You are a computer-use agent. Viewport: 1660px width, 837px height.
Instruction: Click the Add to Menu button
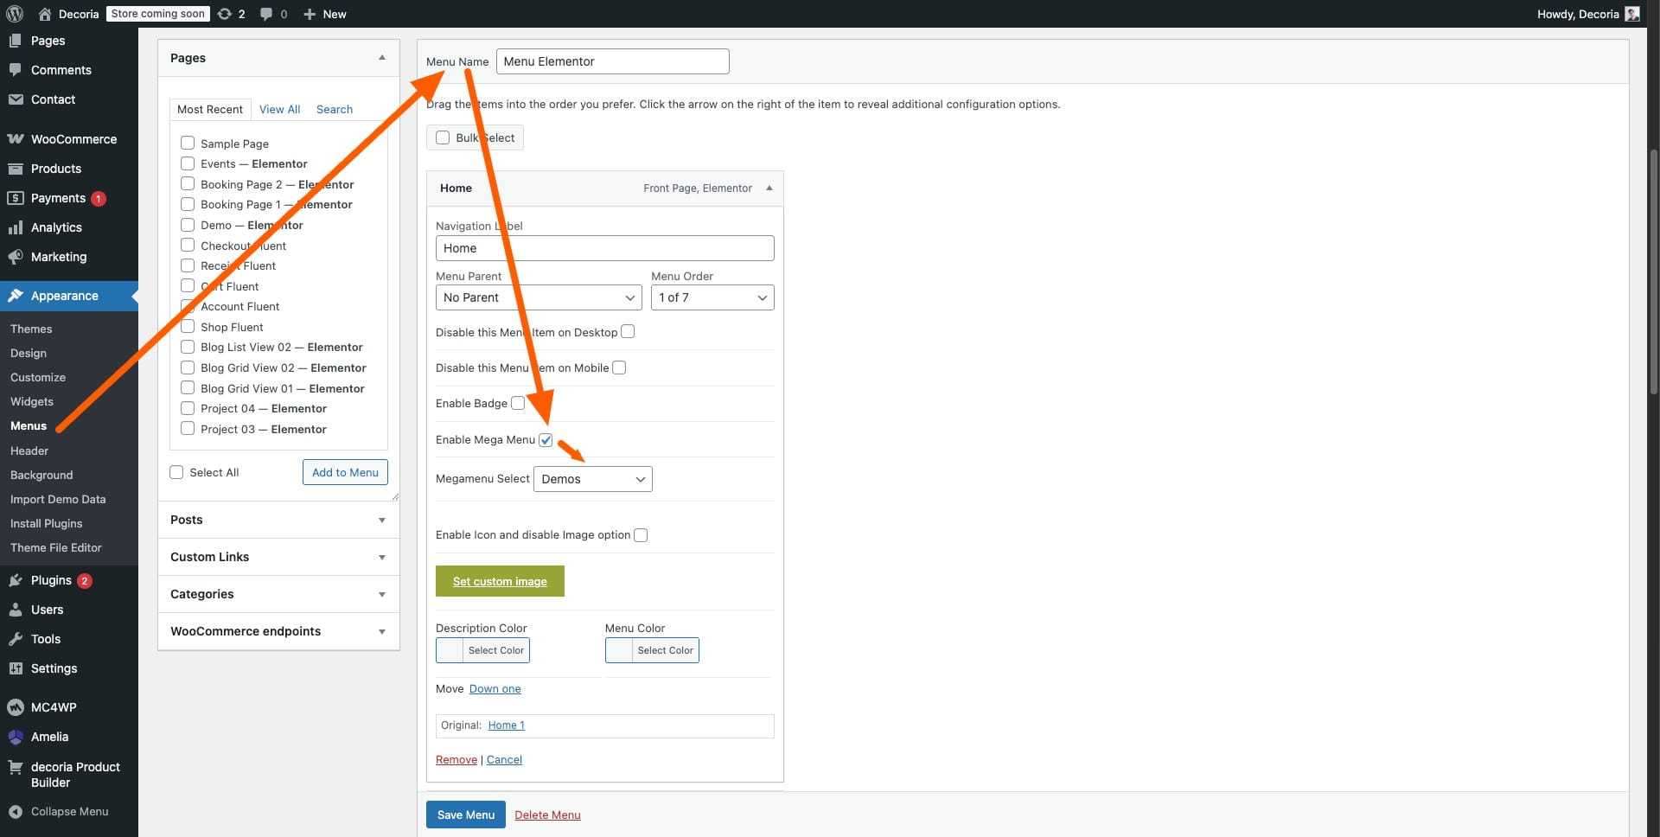click(345, 472)
